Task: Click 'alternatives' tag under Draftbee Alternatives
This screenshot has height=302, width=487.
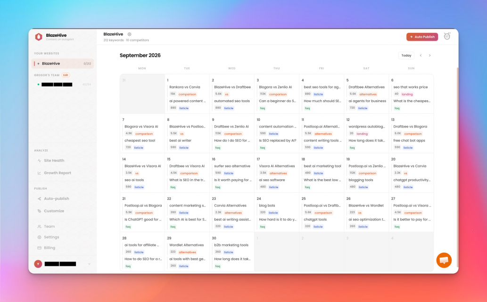Action: point(368,94)
